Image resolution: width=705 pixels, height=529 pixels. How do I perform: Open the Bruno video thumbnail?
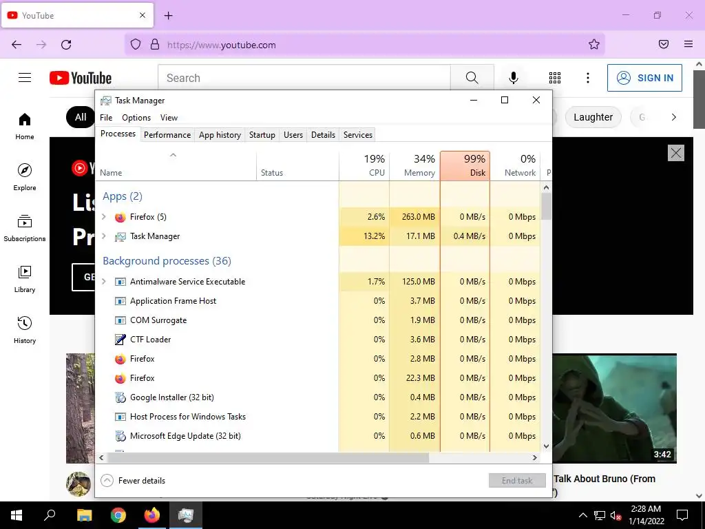pos(614,408)
